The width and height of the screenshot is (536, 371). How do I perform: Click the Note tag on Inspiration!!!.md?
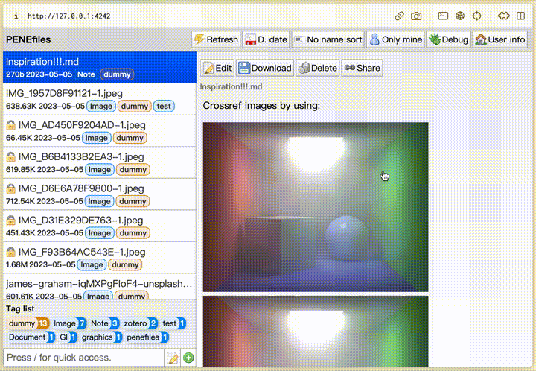(86, 74)
